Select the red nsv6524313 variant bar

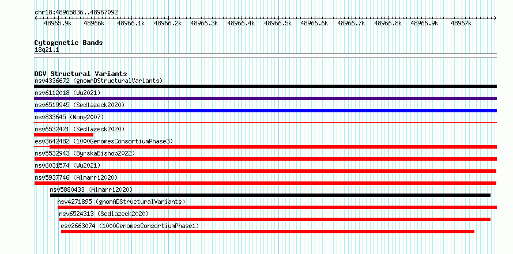275,219
